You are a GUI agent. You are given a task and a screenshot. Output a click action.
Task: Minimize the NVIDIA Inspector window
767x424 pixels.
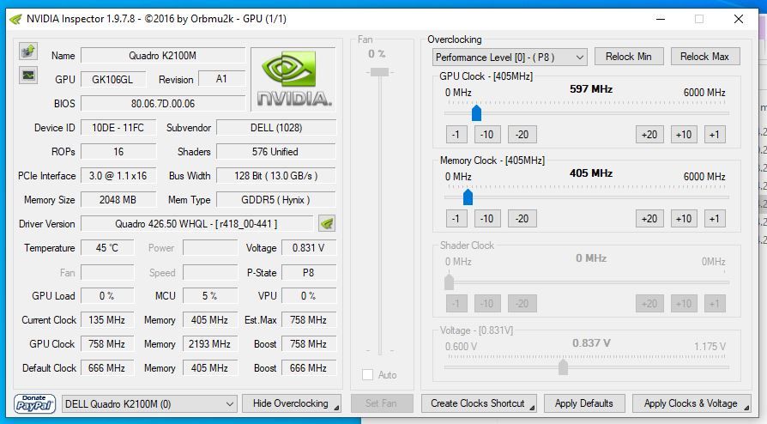click(661, 19)
